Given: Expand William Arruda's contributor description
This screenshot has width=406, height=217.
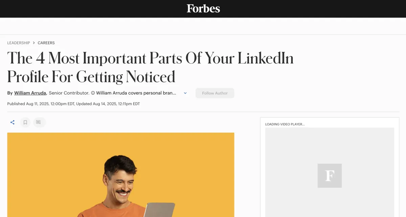Looking at the screenshot, I should pos(185,93).
